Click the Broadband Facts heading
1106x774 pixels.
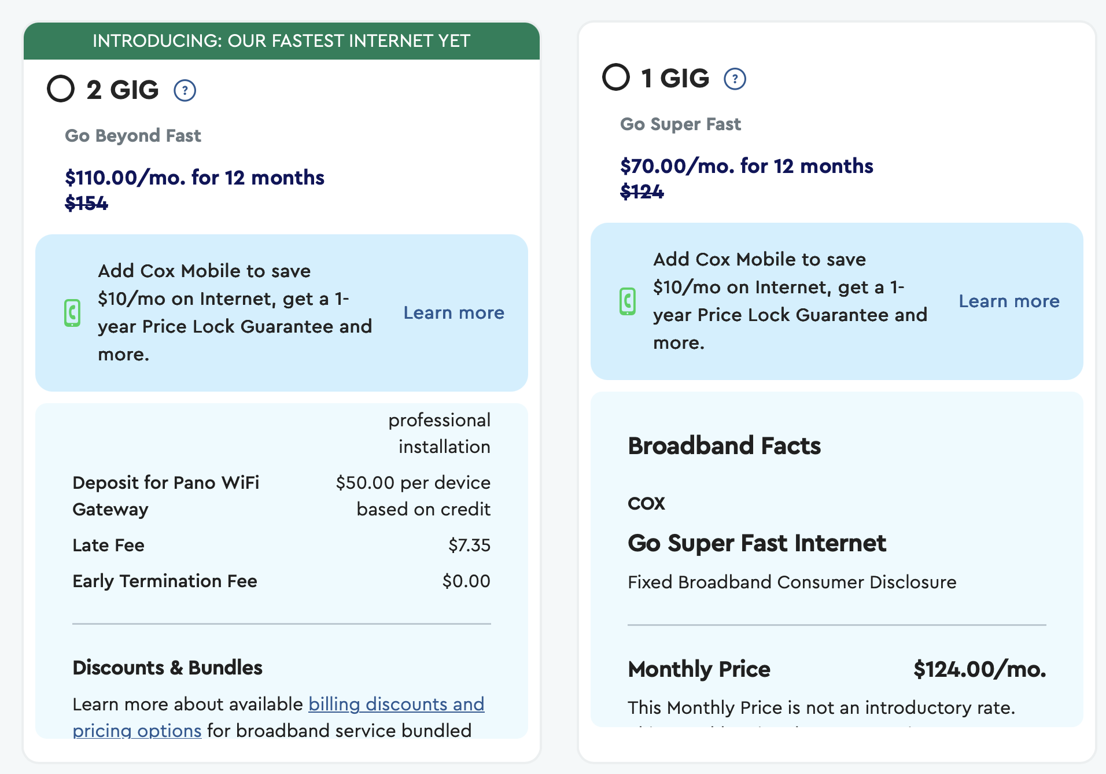(x=724, y=446)
